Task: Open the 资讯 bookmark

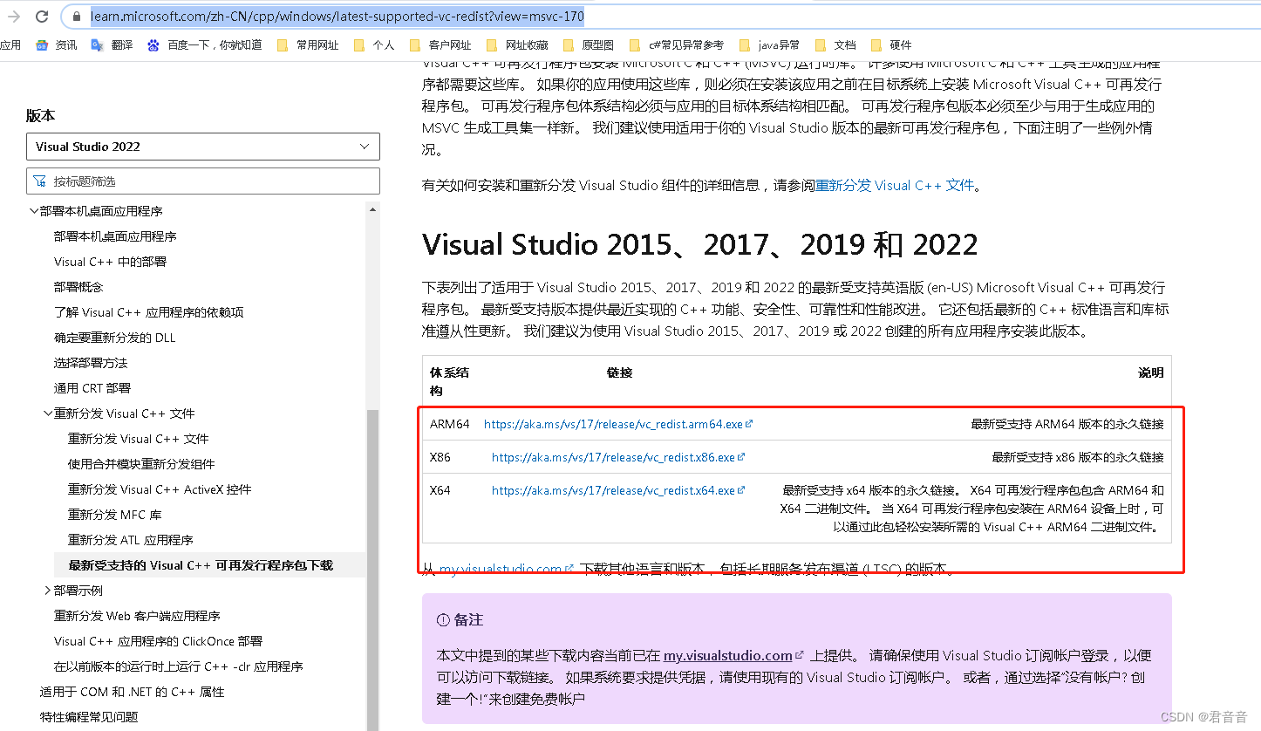Action: point(57,44)
